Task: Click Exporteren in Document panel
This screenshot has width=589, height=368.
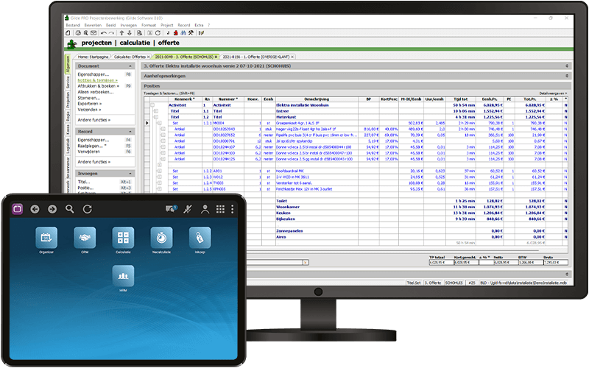Action: point(89,104)
